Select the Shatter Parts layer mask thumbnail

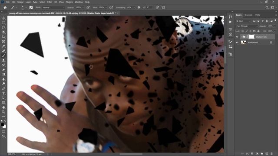click(x=252, y=37)
